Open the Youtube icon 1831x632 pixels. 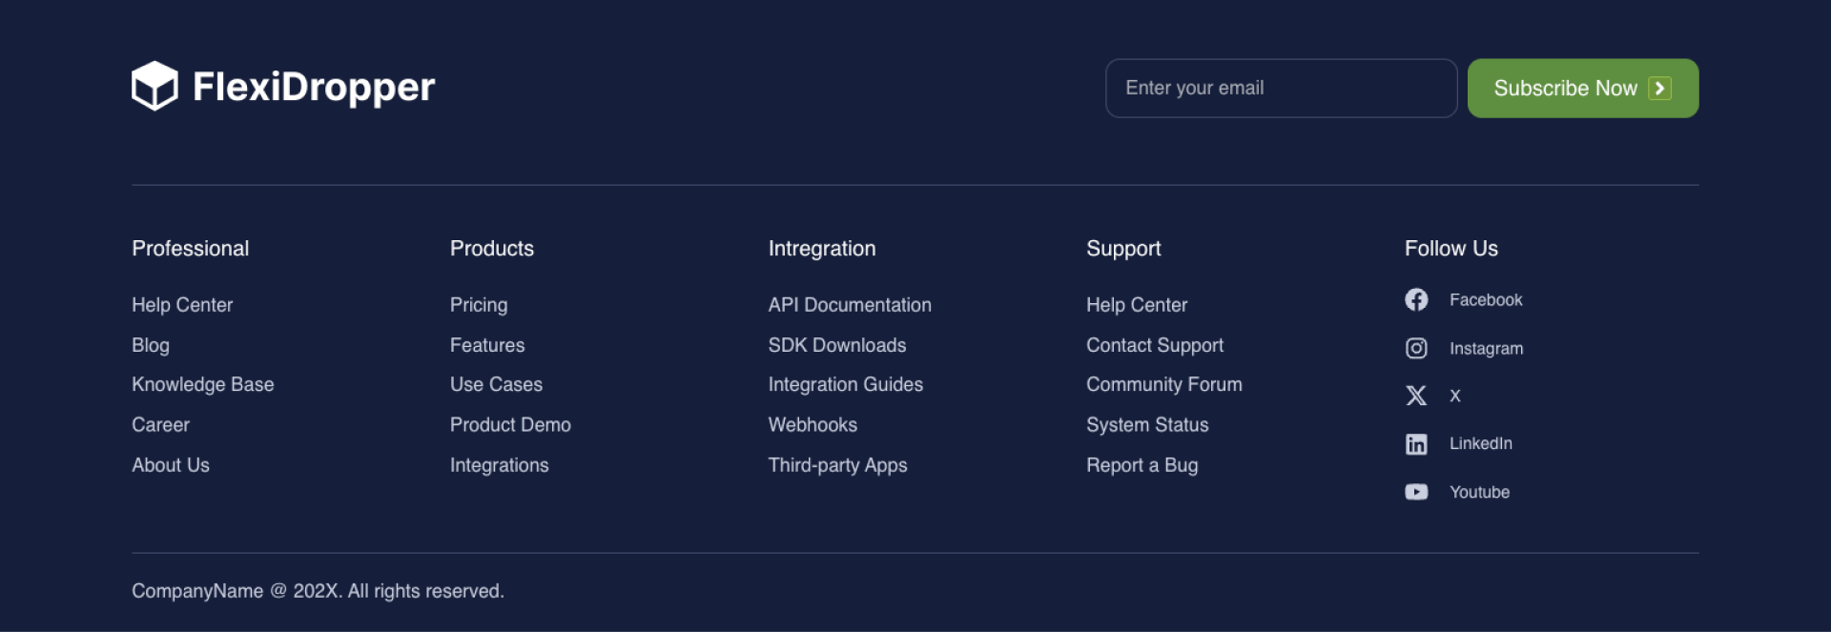(1416, 492)
